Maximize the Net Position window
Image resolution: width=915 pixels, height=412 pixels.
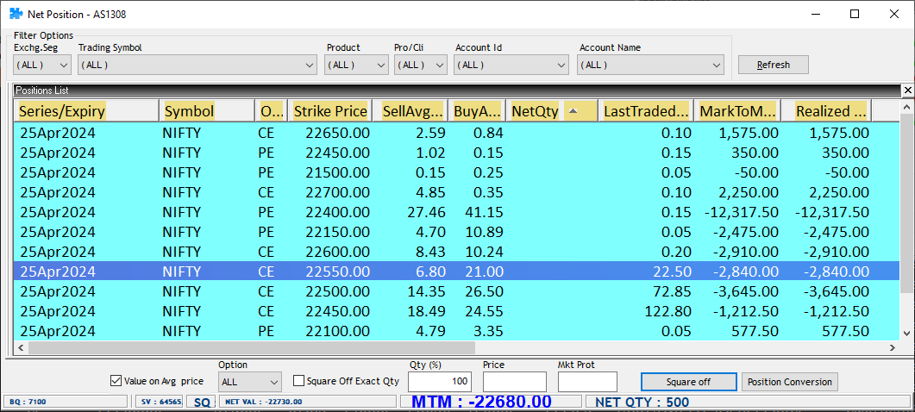855,14
